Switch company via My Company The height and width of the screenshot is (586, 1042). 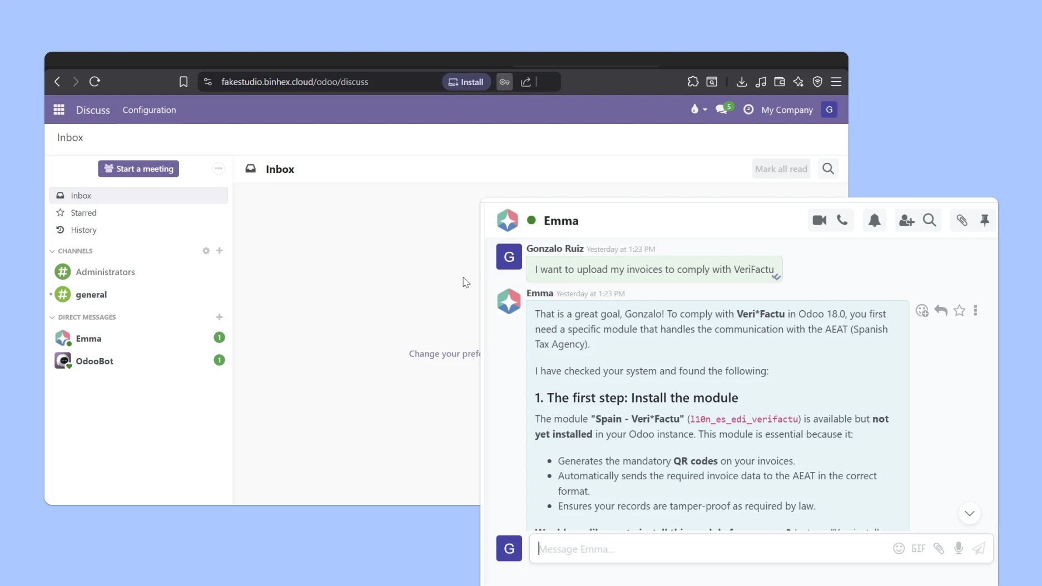(x=787, y=110)
